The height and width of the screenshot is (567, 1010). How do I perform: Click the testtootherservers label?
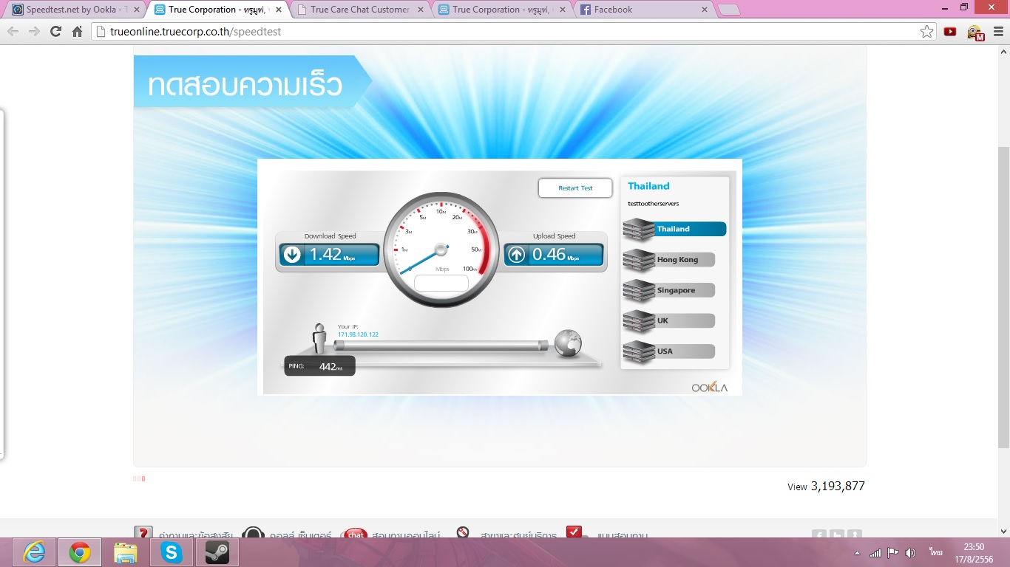tap(653, 203)
